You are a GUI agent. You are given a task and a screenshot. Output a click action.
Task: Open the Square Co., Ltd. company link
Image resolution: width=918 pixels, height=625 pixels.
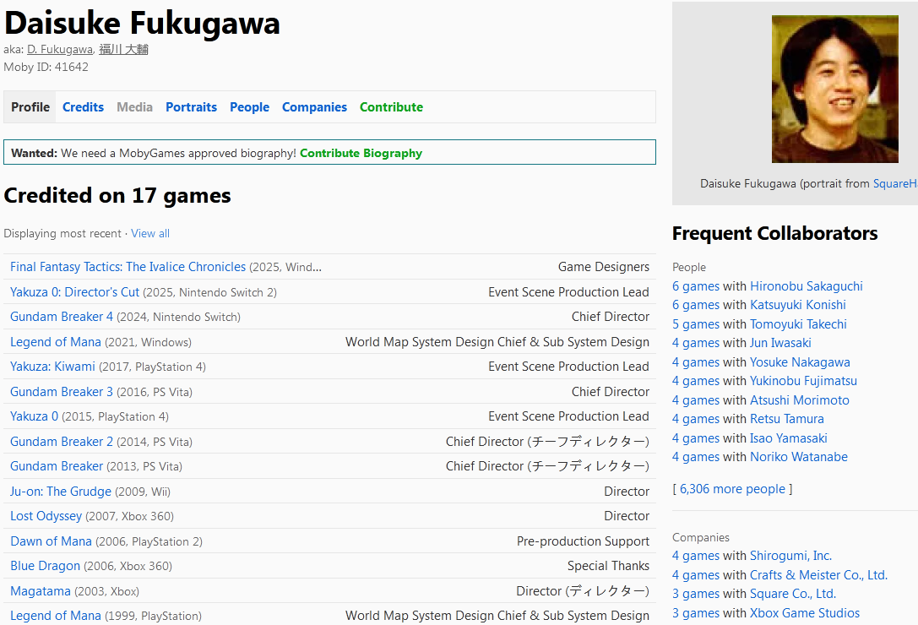[x=793, y=594]
